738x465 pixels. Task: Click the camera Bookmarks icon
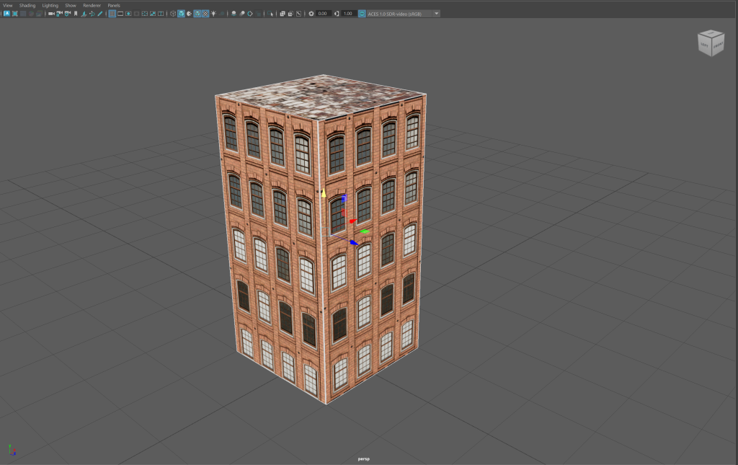click(x=75, y=14)
